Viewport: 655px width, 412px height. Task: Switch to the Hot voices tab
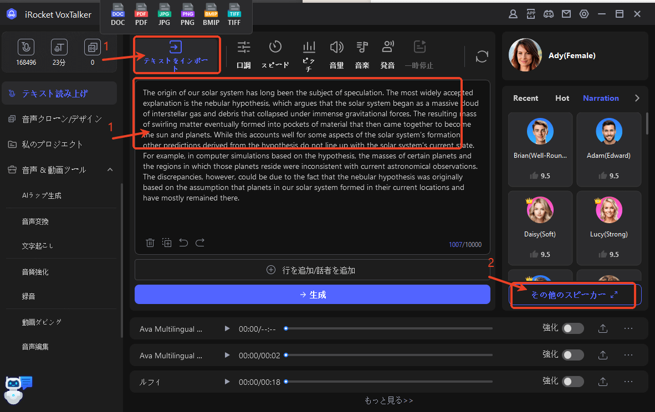pyautogui.click(x=562, y=98)
